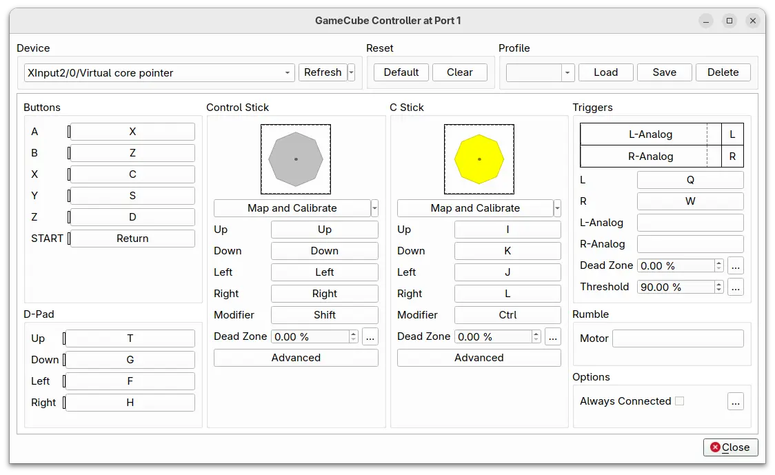Increase the Triggers Threshold spinner value
The image size is (775, 475).
719,283
